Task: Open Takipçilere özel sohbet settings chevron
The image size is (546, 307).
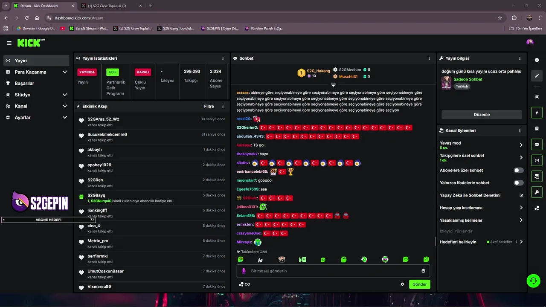Action: point(521,157)
